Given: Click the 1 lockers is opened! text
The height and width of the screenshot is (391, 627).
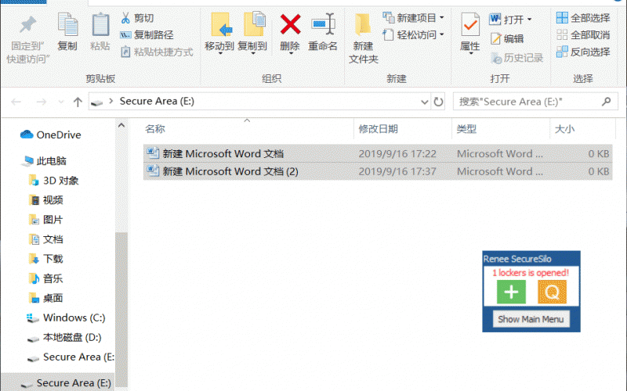Looking at the screenshot, I should click(531, 273).
